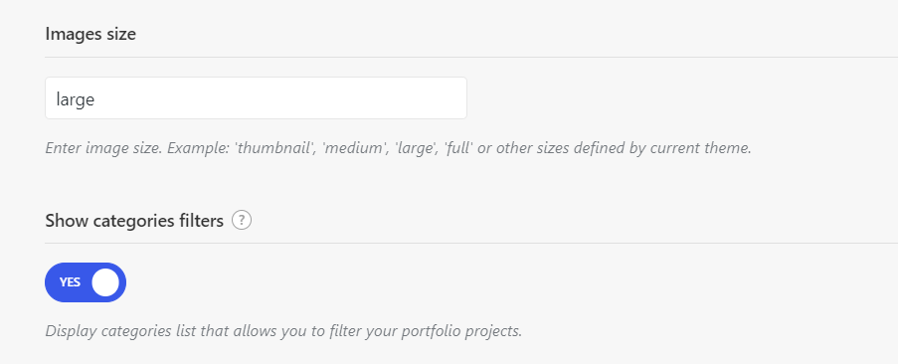Click the white knob of the toggle
The image size is (898, 364).
click(105, 282)
